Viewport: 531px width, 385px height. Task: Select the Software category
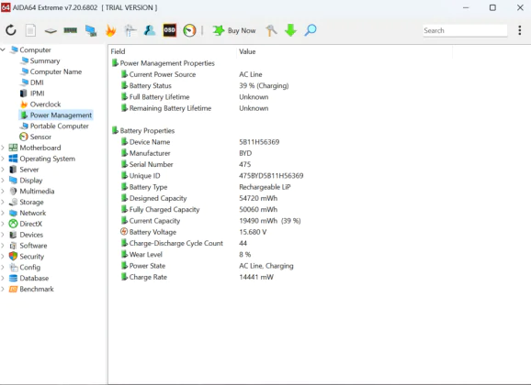point(28,246)
